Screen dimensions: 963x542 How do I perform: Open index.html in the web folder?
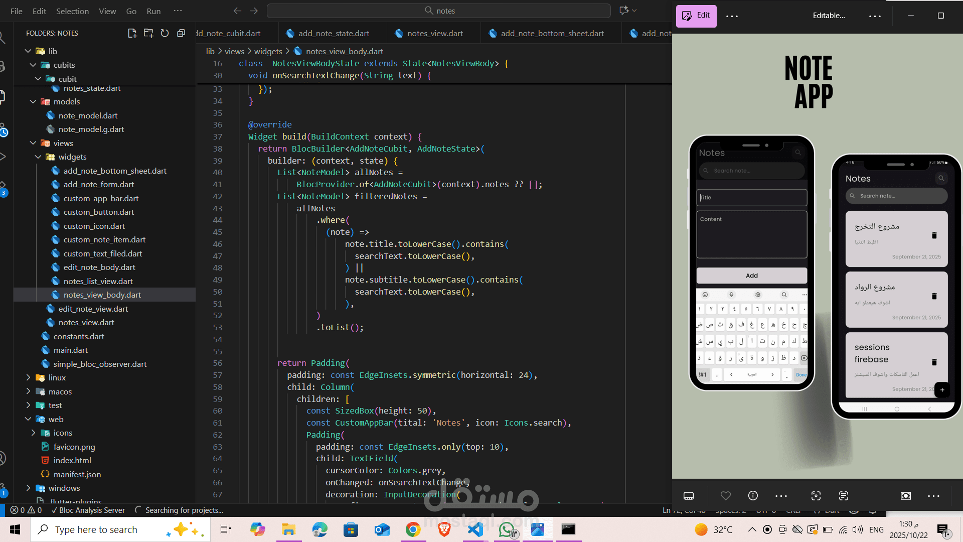click(x=72, y=460)
